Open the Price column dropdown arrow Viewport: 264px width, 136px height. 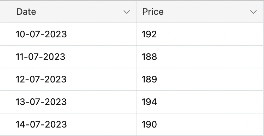[x=253, y=12]
